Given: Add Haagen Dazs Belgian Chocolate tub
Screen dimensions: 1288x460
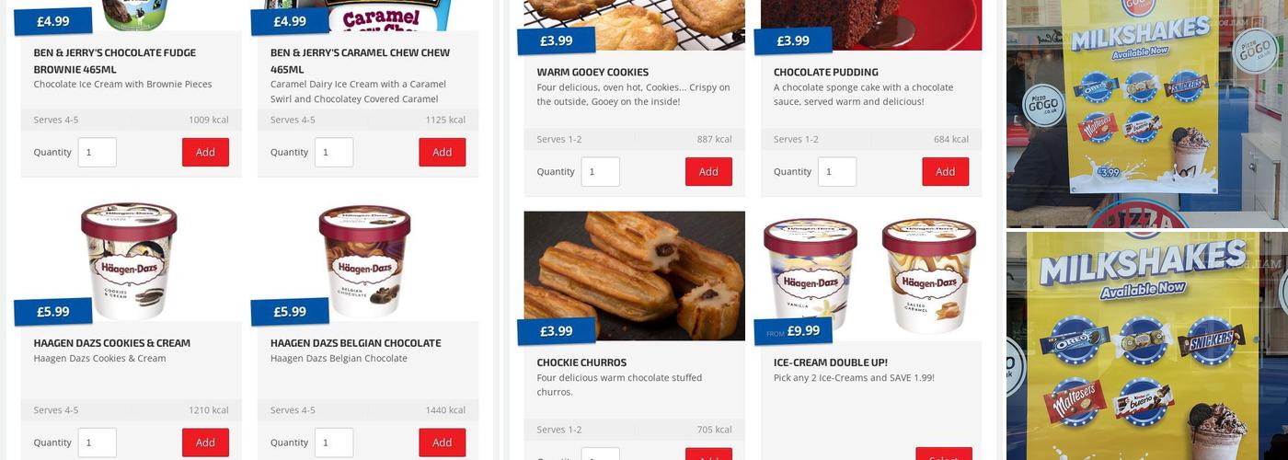Looking at the screenshot, I should tap(443, 443).
